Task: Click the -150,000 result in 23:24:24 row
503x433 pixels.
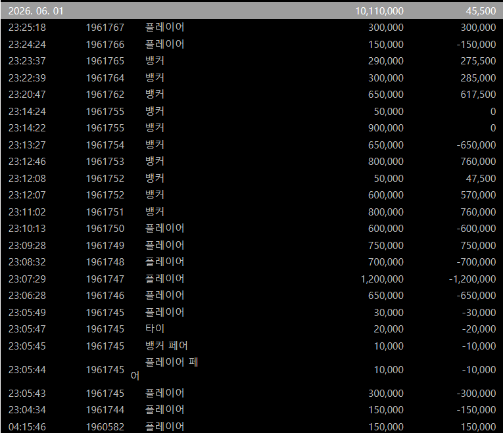Action: (x=477, y=44)
